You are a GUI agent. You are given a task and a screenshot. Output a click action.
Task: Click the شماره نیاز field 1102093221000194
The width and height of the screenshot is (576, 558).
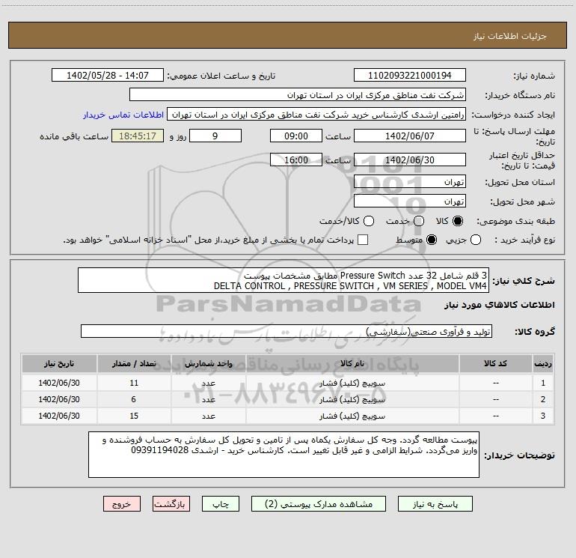point(410,75)
